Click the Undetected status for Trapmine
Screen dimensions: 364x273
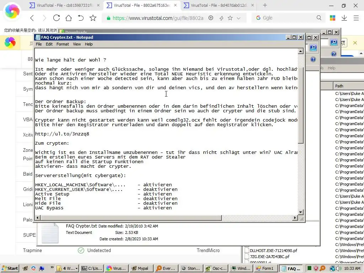tap(99, 251)
